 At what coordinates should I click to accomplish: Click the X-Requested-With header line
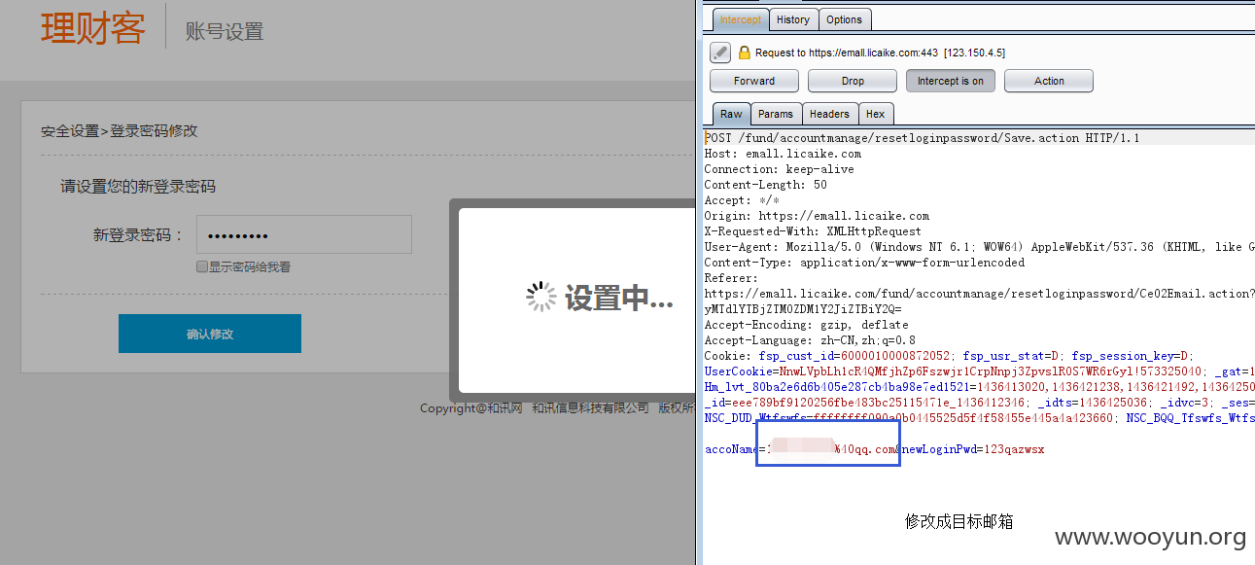click(813, 231)
